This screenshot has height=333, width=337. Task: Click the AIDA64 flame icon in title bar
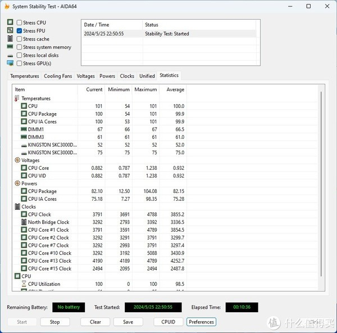(x=7, y=6)
